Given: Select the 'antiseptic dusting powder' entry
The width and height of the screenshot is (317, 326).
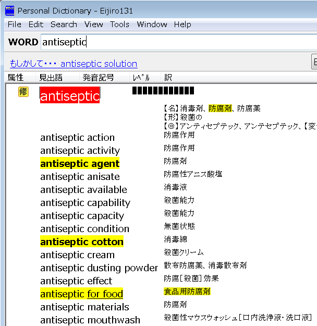Looking at the screenshot, I should [99, 268].
